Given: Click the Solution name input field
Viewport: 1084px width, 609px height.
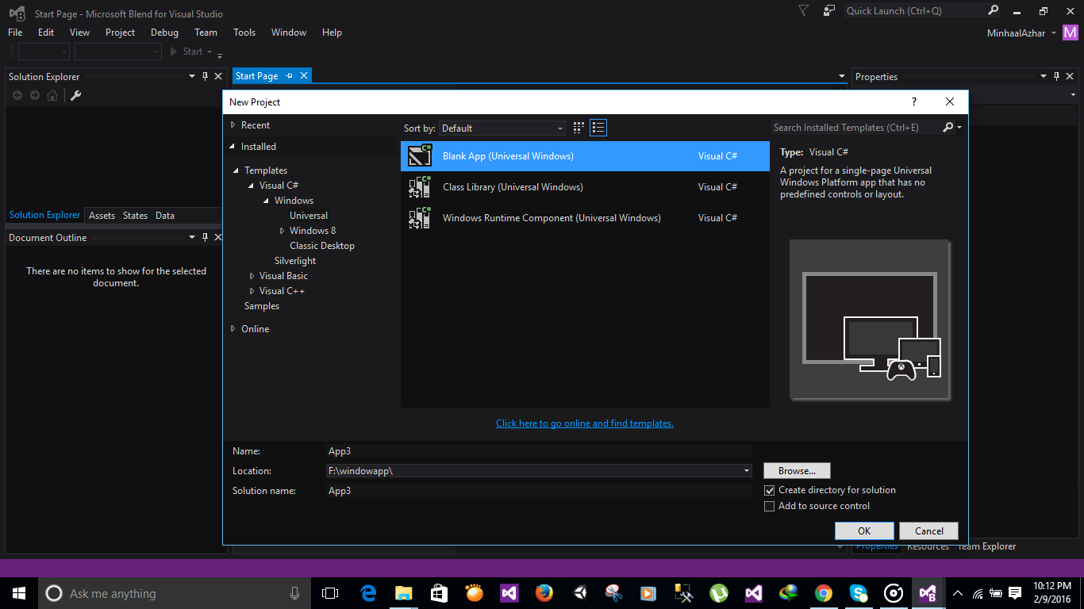Looking at the screenshot, I should point(539,491).
